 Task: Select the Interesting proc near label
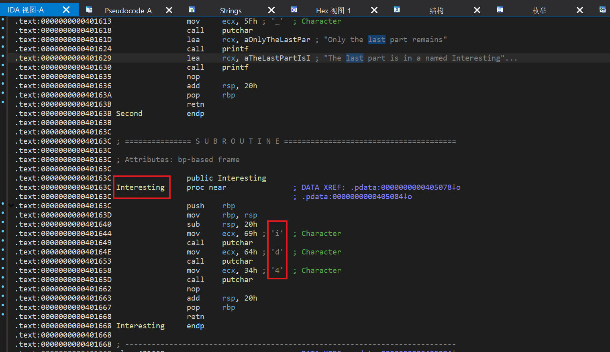140,187
